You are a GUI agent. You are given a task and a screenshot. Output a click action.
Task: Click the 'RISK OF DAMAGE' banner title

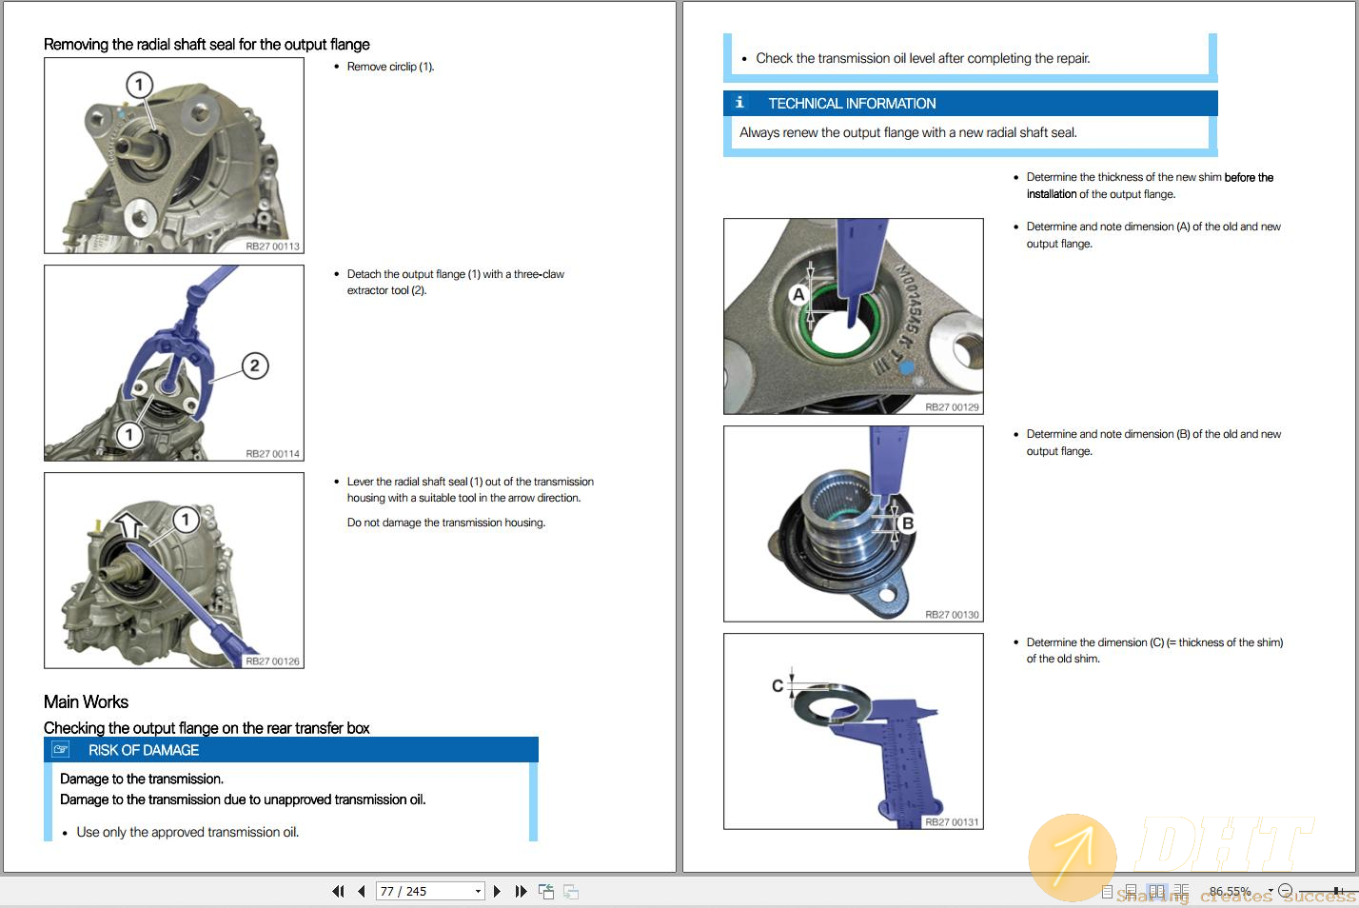(x=144, y=750)
